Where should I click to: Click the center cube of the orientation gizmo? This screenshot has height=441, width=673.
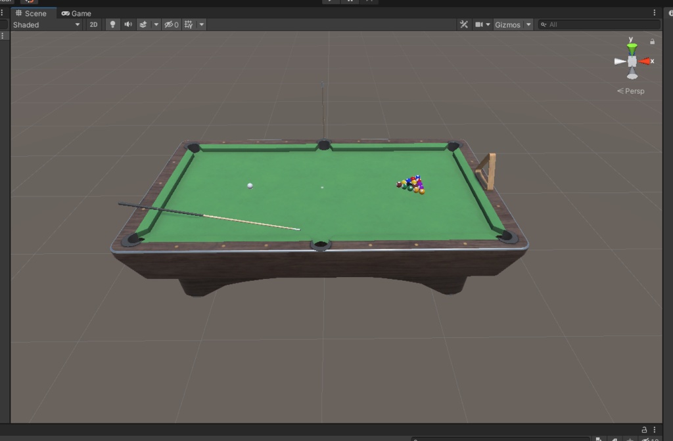tap(632, 61)
